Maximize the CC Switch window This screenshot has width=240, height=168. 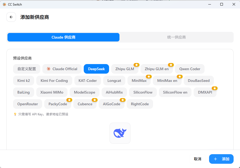[x=222, y=4]
